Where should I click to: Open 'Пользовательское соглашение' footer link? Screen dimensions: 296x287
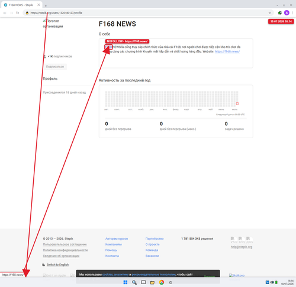[x=65, y=244]
